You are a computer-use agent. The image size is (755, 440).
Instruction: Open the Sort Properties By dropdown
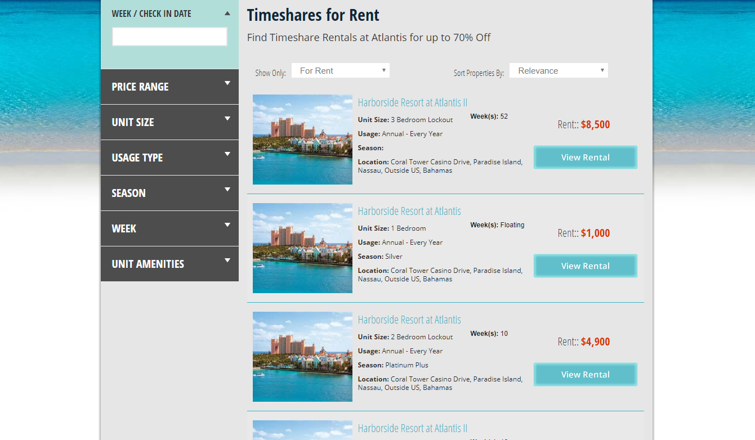coord(559,70)
